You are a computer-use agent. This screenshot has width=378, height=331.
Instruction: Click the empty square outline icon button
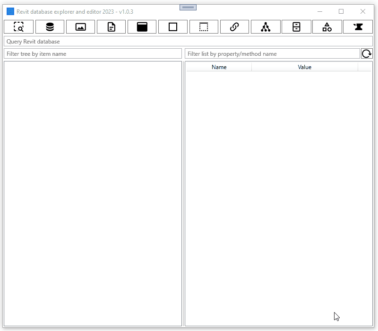point(173,27)
